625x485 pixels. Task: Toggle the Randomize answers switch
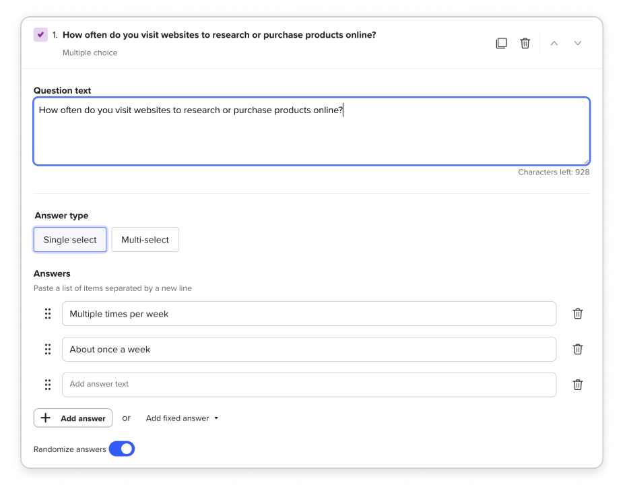click(122, 449)
